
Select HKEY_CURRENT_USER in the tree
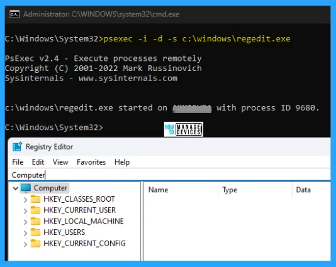79,210
